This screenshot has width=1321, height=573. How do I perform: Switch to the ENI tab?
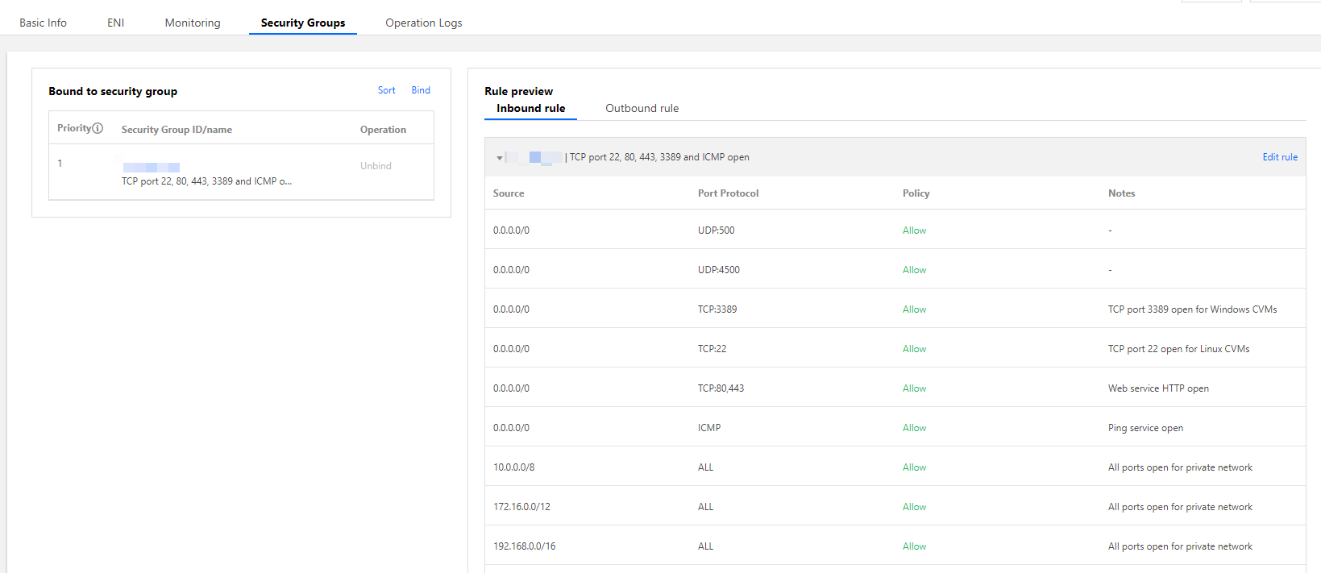[x=116, y=23]
